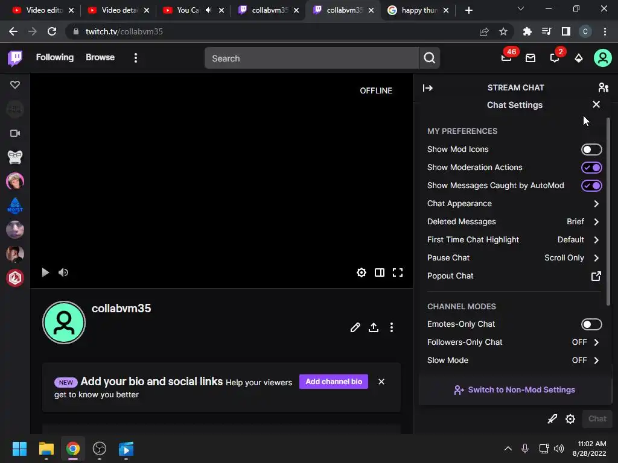618x463 pixels.
Task: Disable Show Moderation Actions switch
Action: point(591,168)
